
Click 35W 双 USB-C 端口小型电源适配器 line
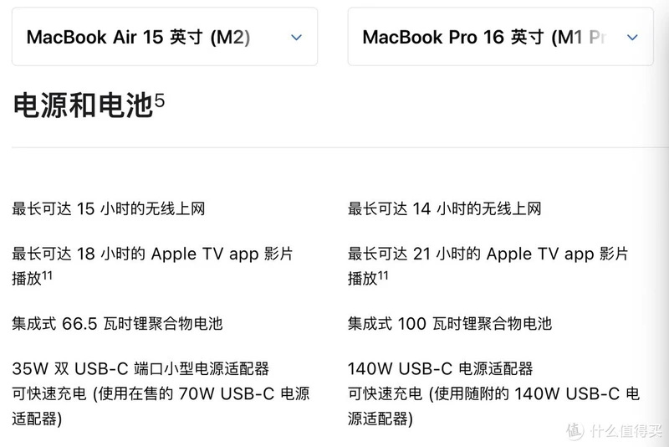click(x=140, y=368)
